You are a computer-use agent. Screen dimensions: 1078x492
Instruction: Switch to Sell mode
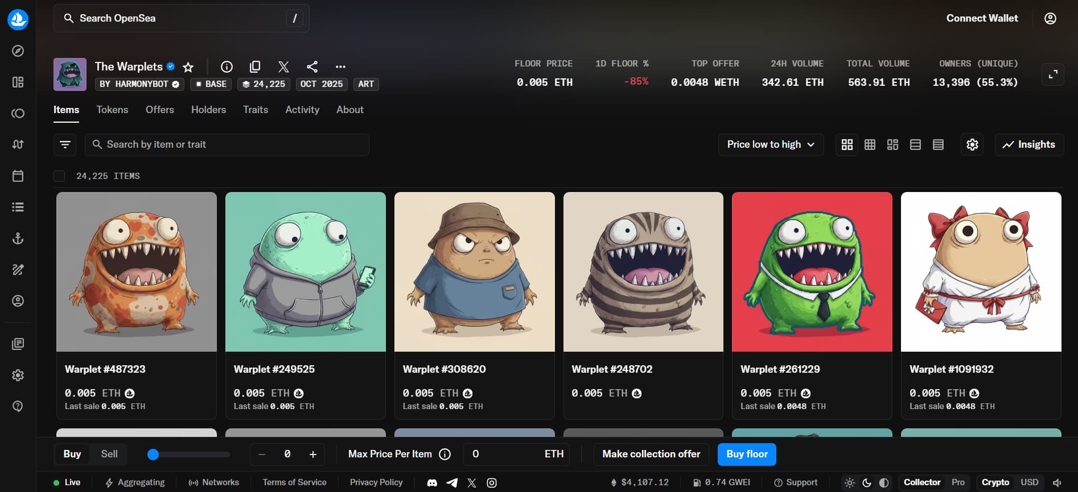[109, 454]
